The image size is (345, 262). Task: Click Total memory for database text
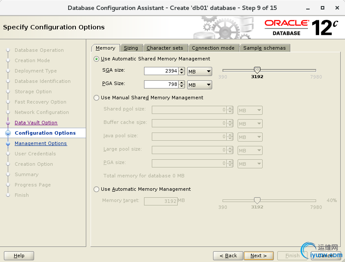point(144,176)
